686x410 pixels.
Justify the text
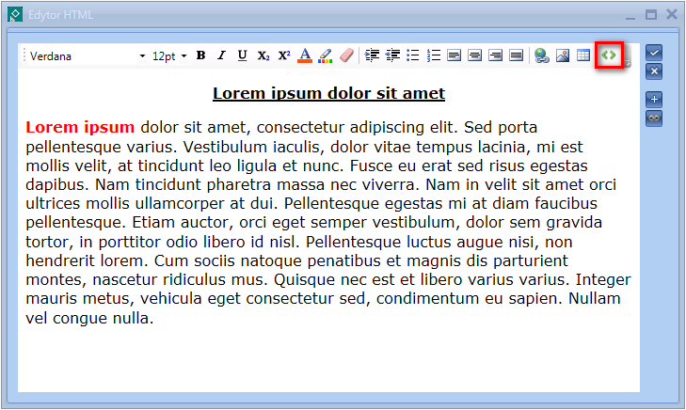pyautogui.click(x=517, y=55)
